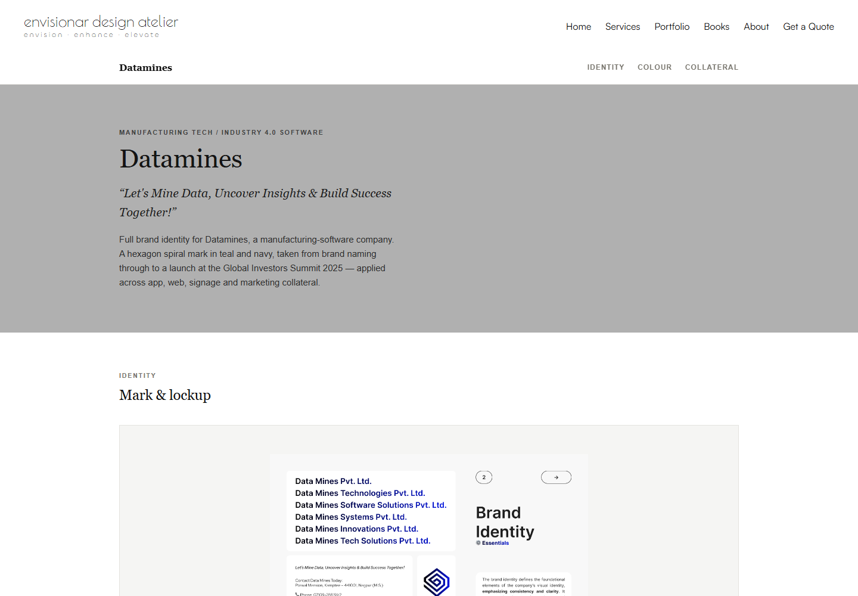Viewport: 858px width, 596px height.
Task: Click the envisionar design atelier logo
Action: pos(101,27)
